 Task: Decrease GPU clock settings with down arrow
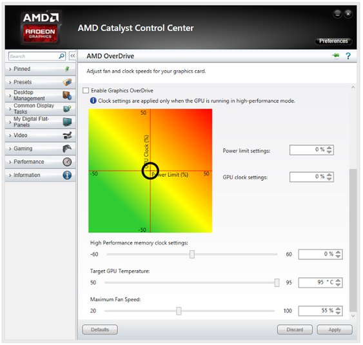(329, 179)
